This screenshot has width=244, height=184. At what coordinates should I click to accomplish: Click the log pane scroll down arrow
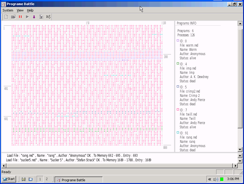point(240,161)
